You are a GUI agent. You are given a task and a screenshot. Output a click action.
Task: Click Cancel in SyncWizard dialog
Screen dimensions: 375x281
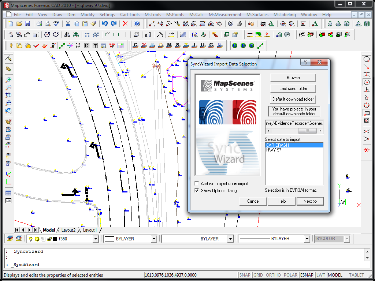coord(253,201)
